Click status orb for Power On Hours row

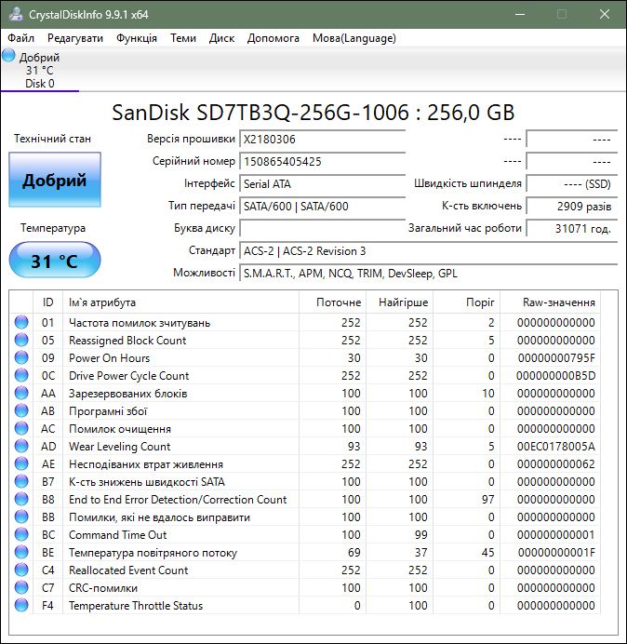(x=21, y=357)
